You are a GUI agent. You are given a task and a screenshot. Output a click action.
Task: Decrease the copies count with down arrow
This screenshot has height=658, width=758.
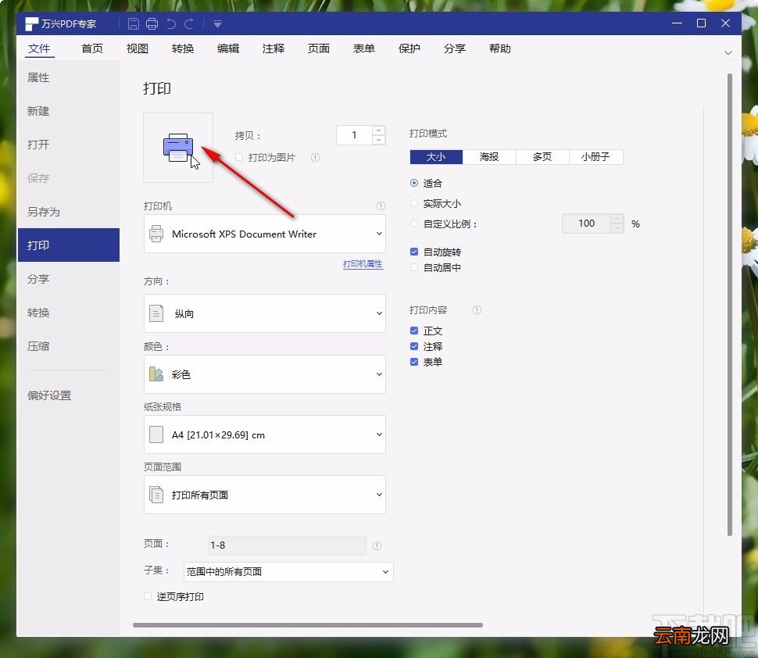[378, 140]
